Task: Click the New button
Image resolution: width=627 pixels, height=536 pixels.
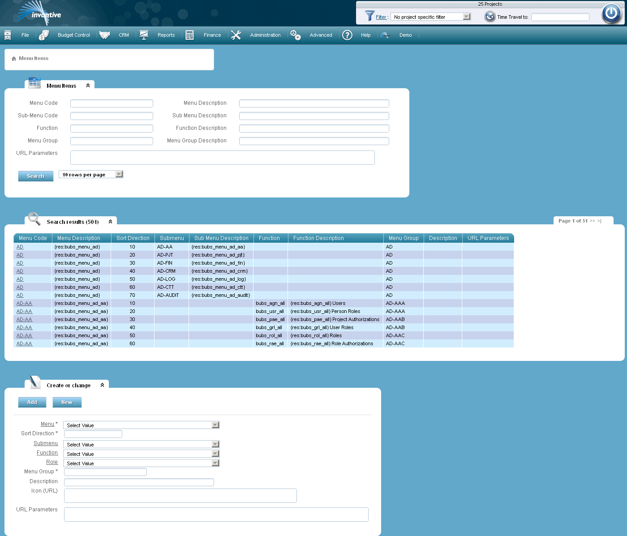Action: (67, 402)
